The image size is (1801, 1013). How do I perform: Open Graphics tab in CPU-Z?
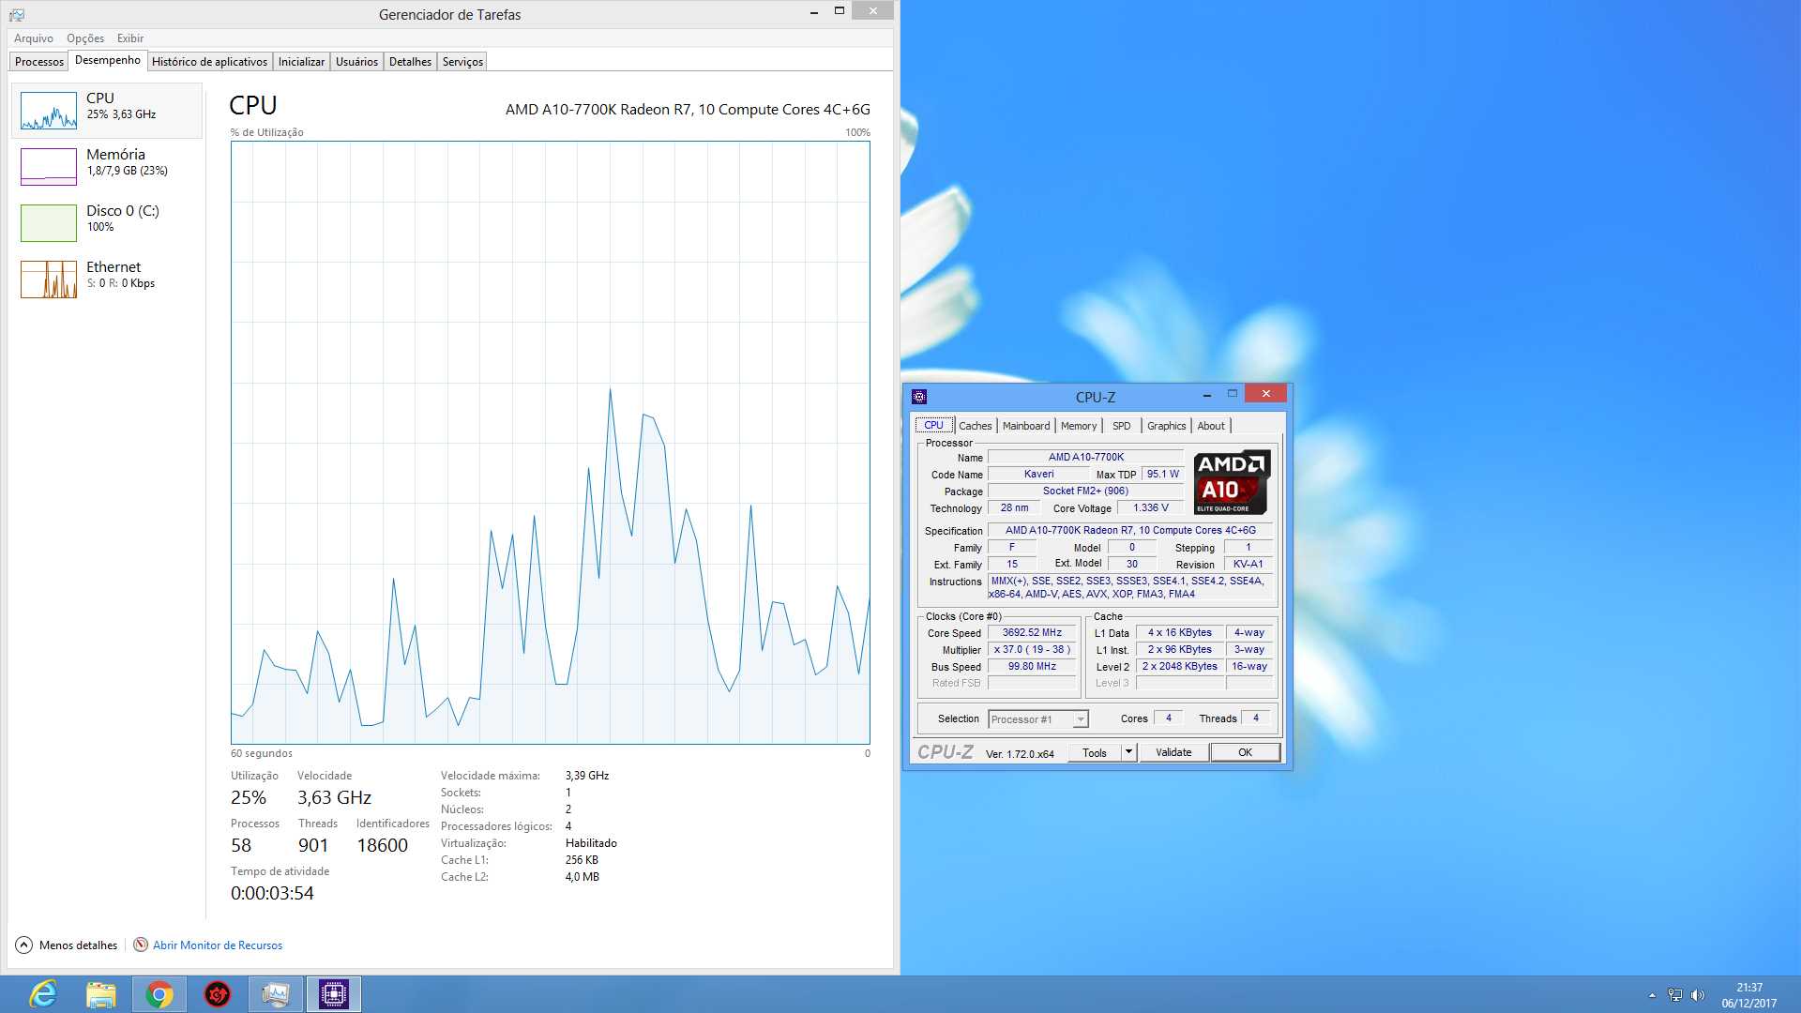click(1166, 426)
